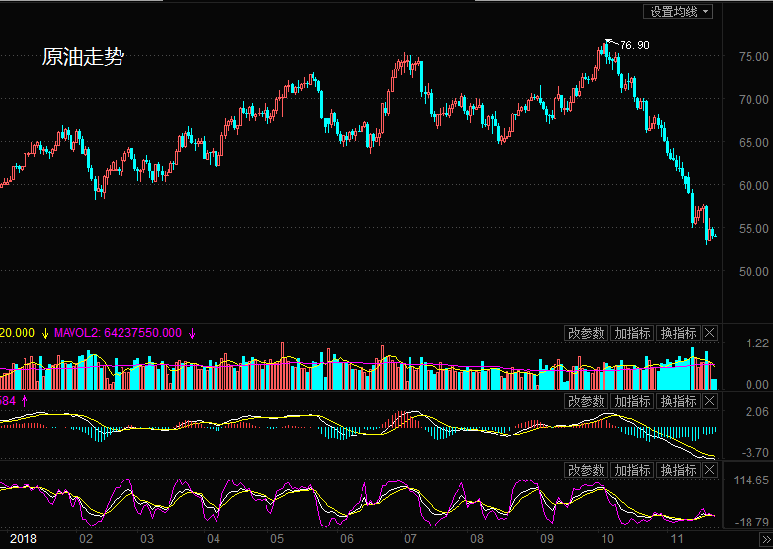Screen dimensions: 773x549
Task: Click 加指标 in the volume panel
Action: 633,333
